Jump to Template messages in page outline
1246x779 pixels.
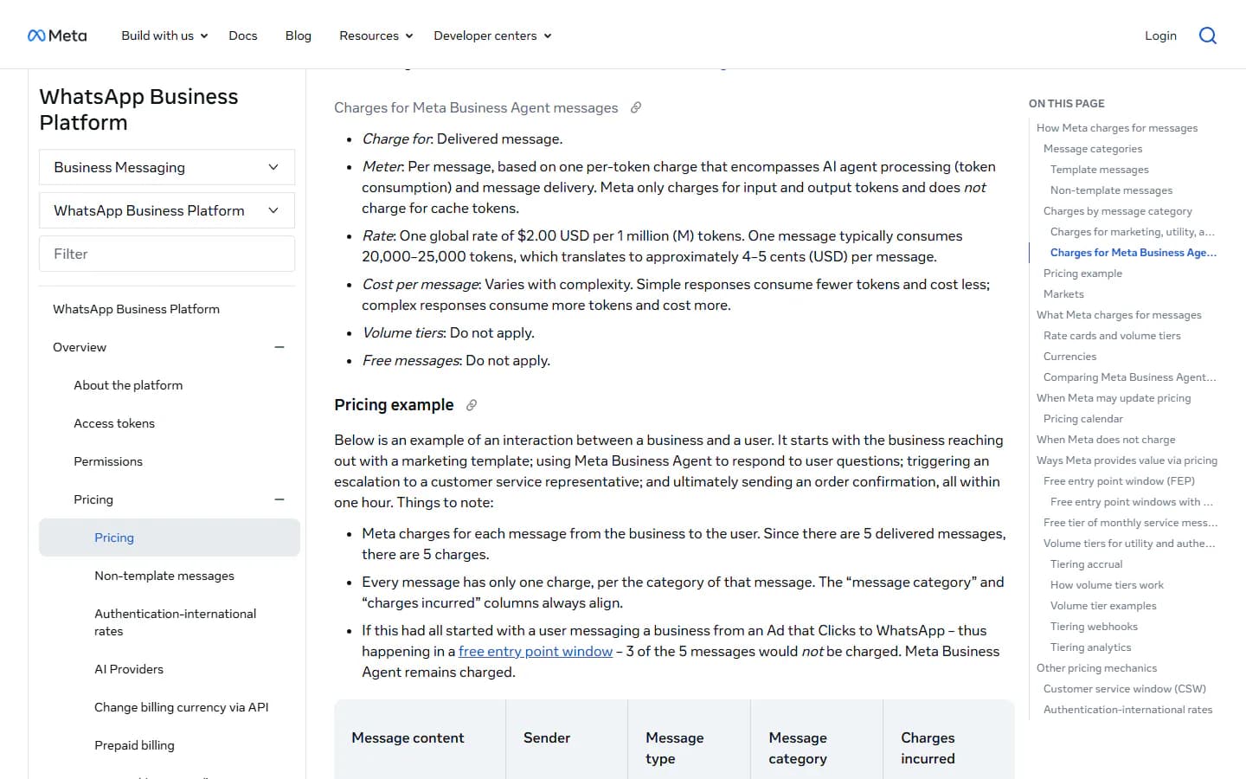1100,170
